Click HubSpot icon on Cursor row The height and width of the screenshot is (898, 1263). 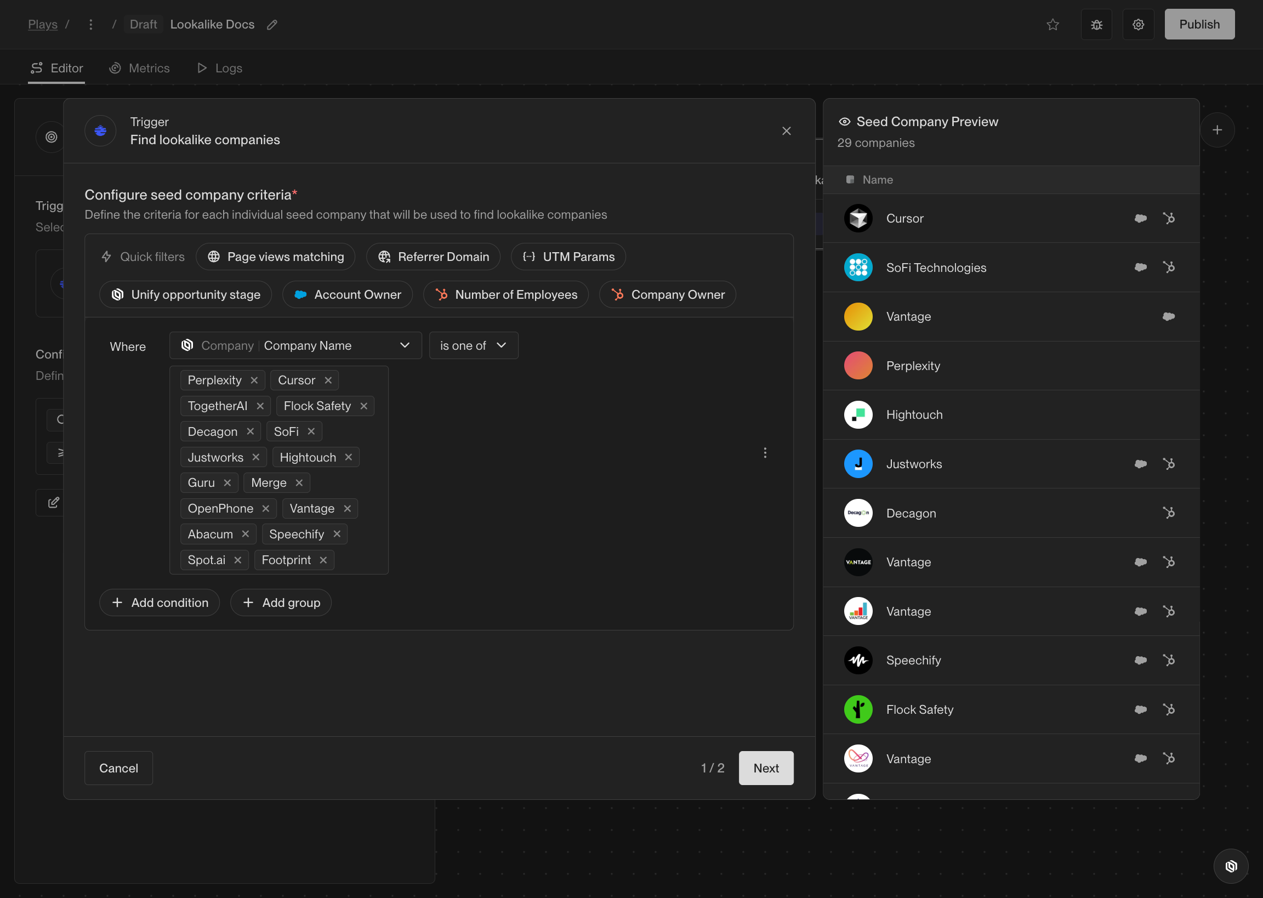(1169, 218)
